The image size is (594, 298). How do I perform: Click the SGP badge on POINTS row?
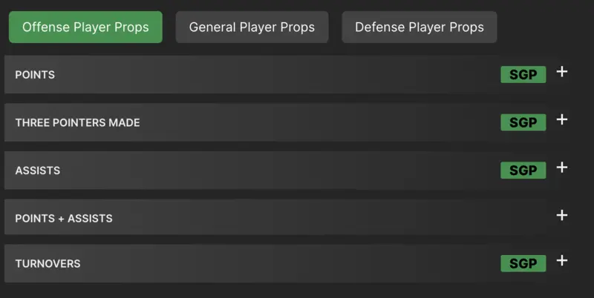point(523,74)
